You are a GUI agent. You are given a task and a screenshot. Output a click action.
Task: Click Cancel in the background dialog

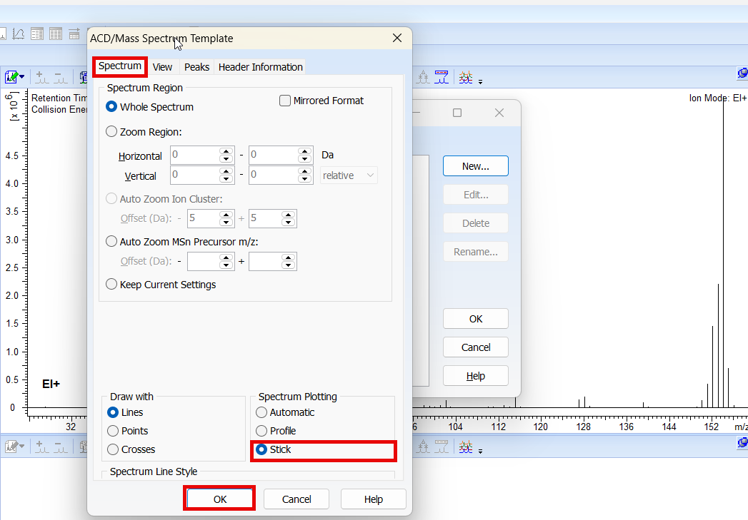476,347
